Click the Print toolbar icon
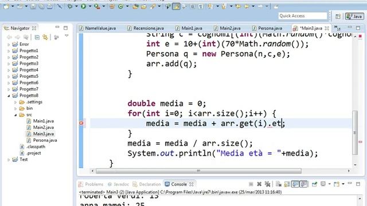This screenshot has height=206, width=367. coord(50,6)
